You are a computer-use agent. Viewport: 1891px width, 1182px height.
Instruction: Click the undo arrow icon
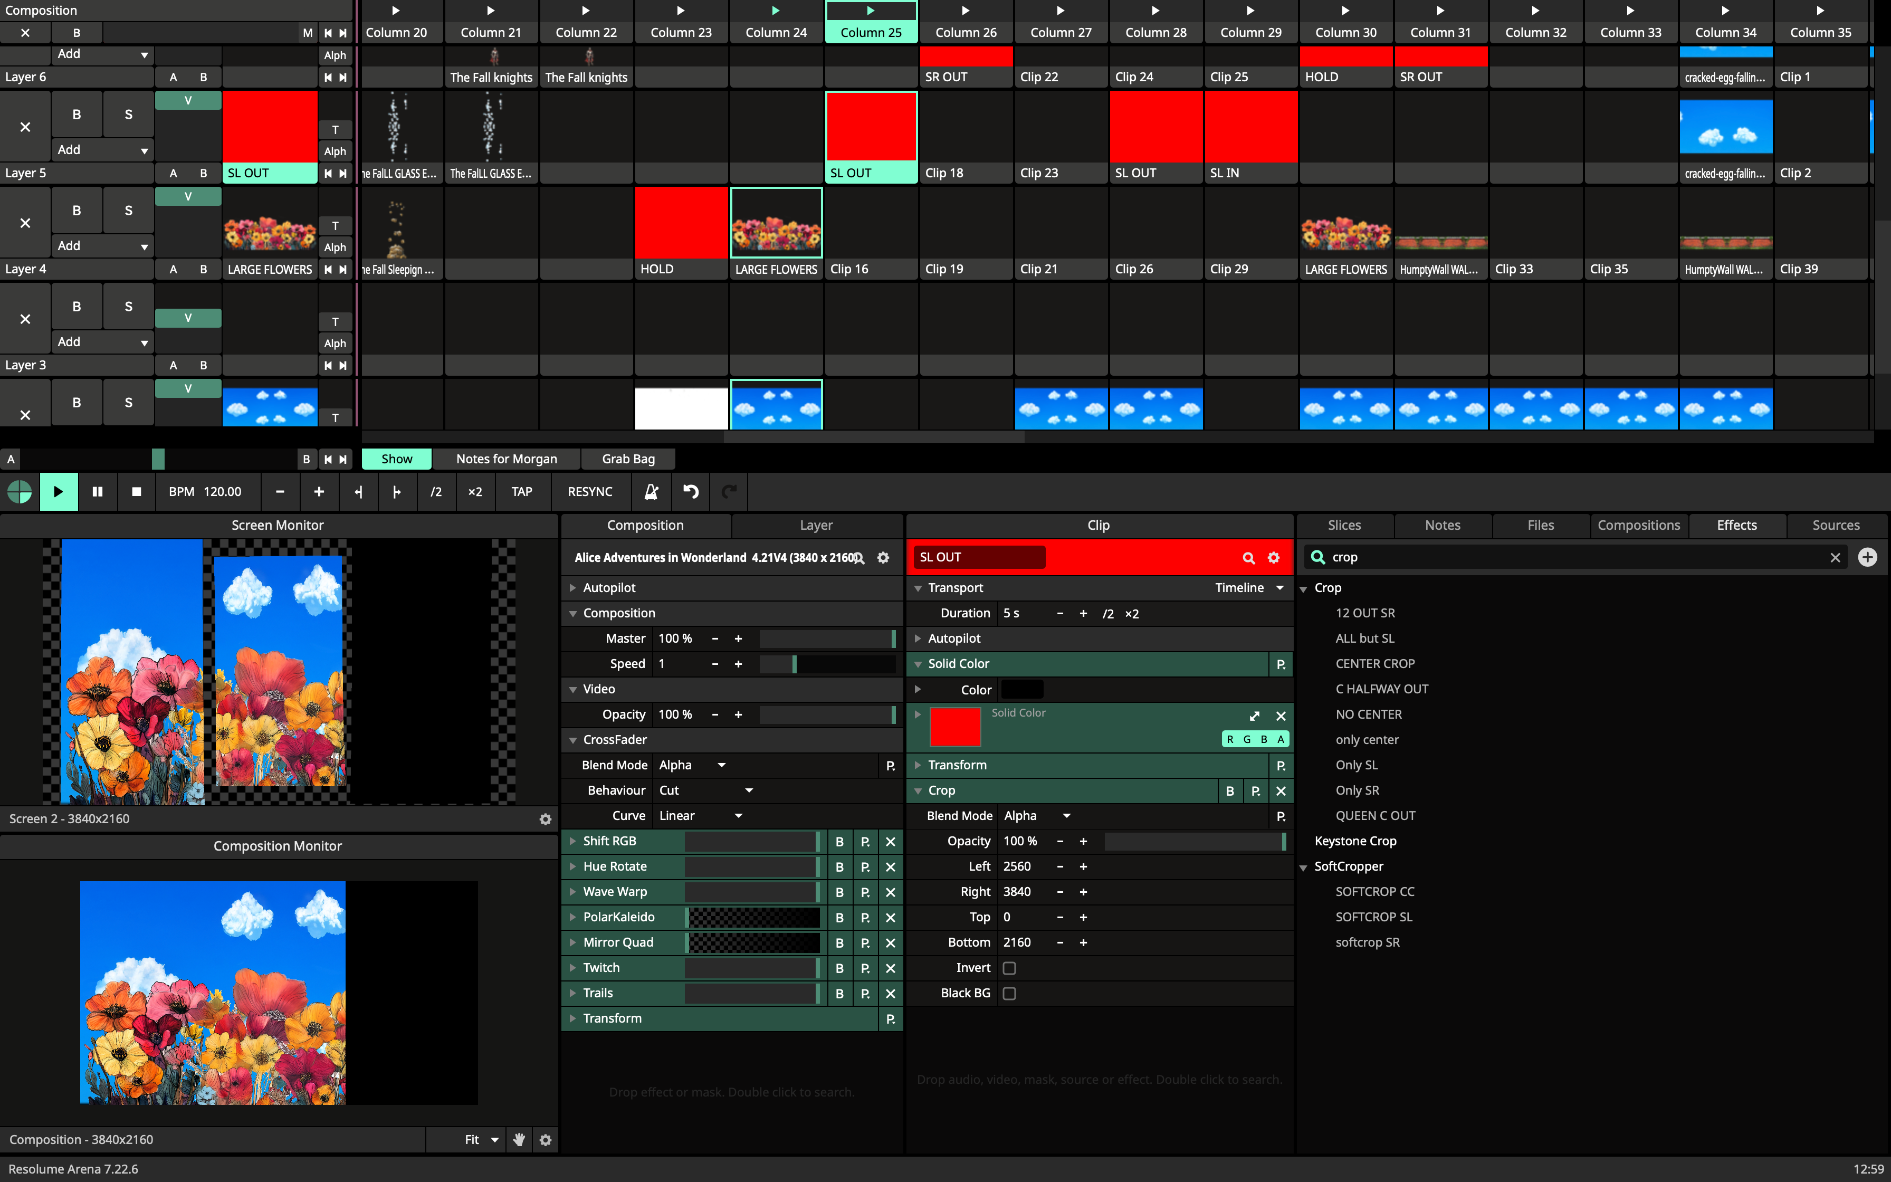tap(691, 492)
